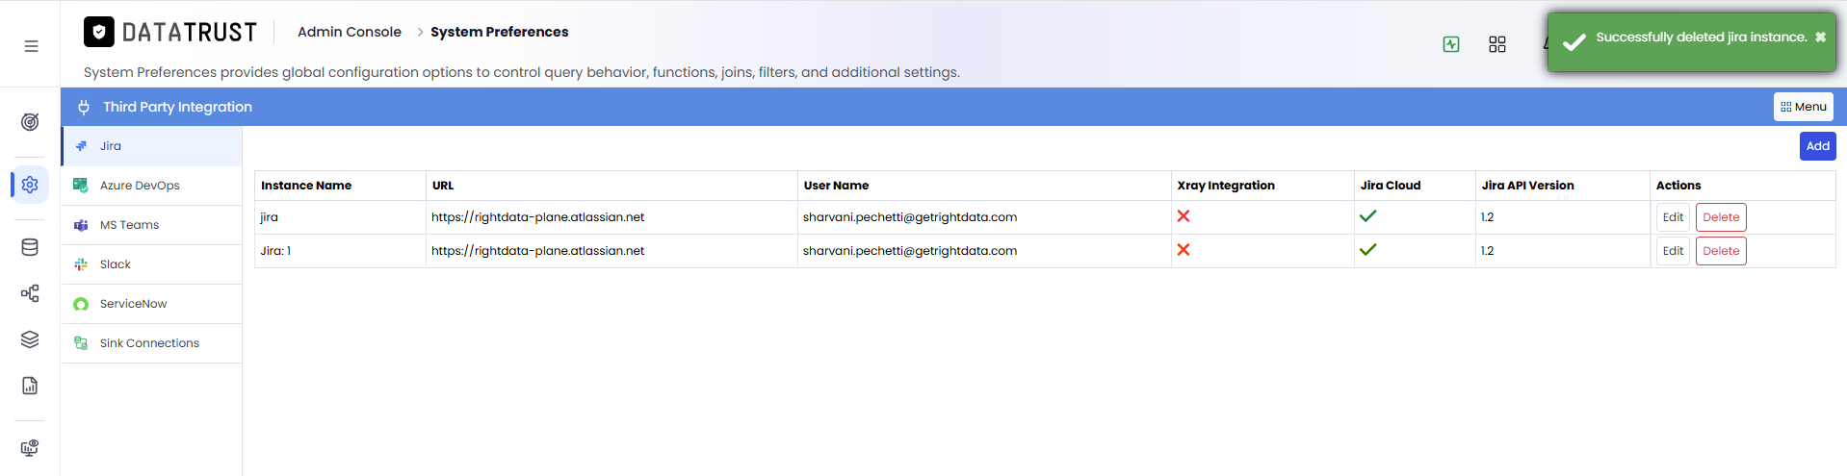The height and width of the screenshot is (476, 1847).
Task: Select the Azure DevOps integration tab
Action: 151,186
